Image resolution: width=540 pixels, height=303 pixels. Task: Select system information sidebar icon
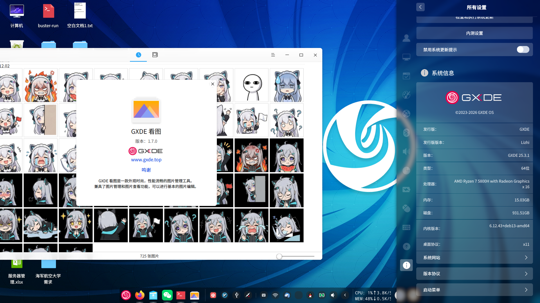[406, 265]
